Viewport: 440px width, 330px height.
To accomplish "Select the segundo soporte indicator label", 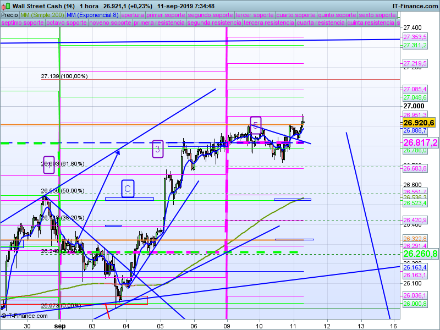I will [x=210, y=15].
